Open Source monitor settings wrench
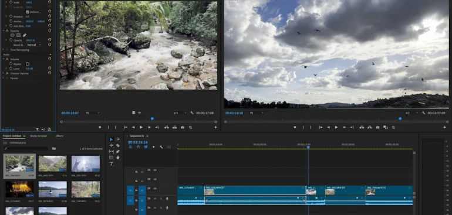This screenshot has width=452, height=215. [192, 113]
